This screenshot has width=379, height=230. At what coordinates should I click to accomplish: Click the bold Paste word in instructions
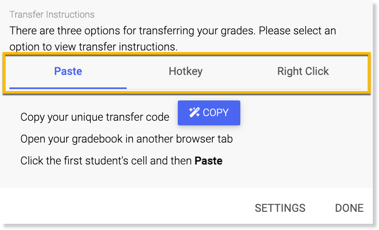pos(209,161)
